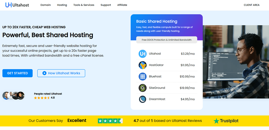This screenshot has width=269, height=130.
Task: Click the GET STARTED button
Action: pos(17,73)
